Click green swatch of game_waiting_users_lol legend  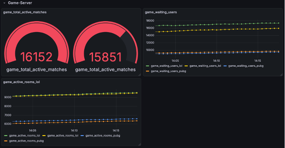[x=147, y=66]
